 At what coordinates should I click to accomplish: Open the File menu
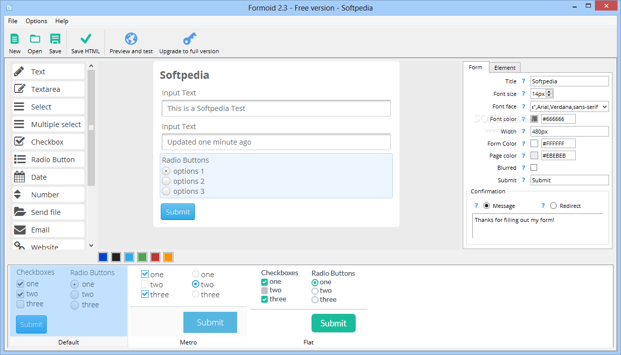point(13,21)
